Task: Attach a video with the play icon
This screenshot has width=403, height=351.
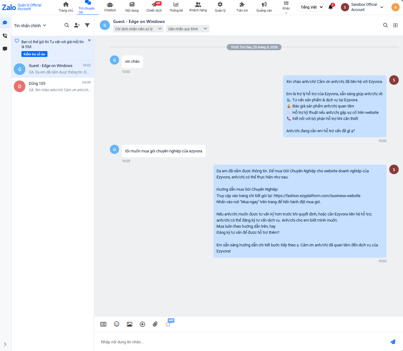Action: [143, 324]
